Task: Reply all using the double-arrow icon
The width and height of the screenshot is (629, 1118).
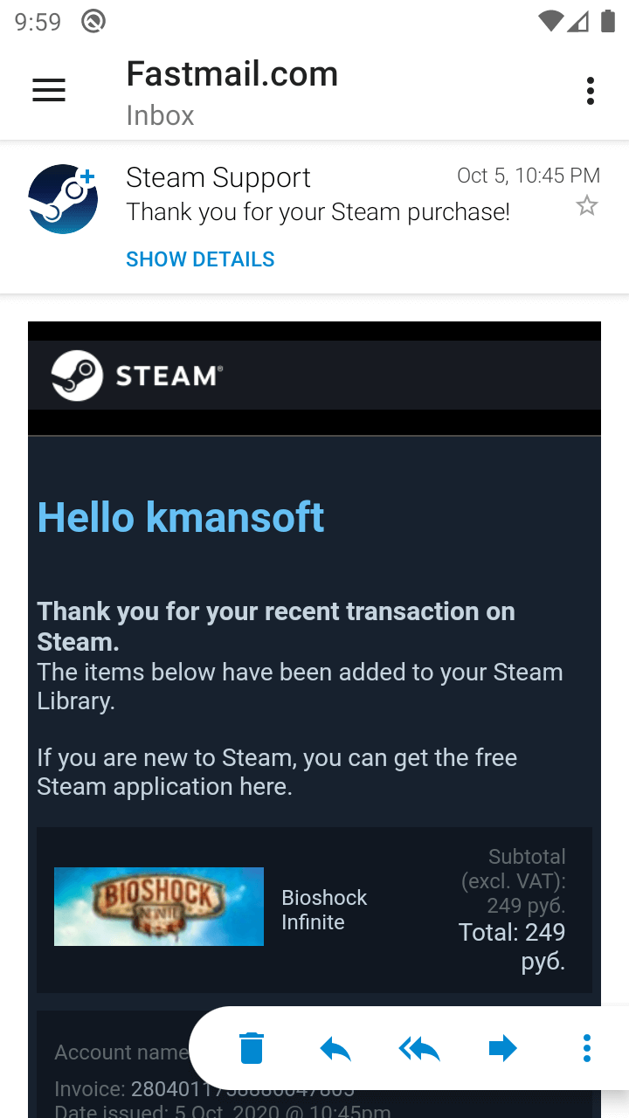Action: point(419,1047)
